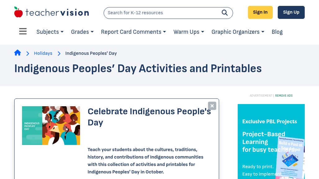Open the Blog menu item
Image resolution: width=319 pixels, height=179 pixels.
coord(277,32)
